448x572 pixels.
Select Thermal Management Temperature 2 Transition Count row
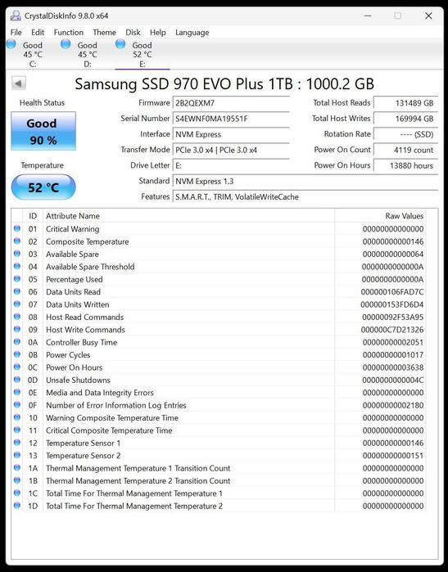click(x=219, y=480)
